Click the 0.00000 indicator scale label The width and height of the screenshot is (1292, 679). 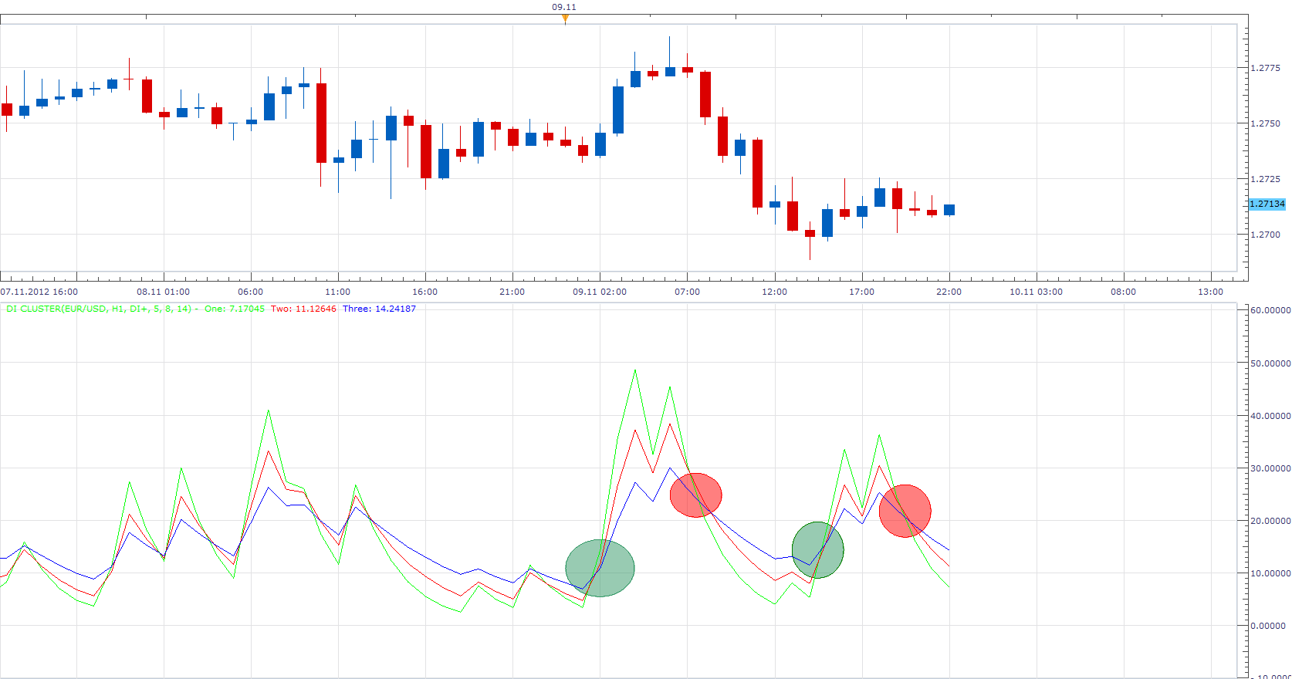pyautogui.click(x=1267, y=626)
